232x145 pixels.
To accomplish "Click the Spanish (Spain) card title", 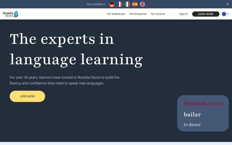I will 204,103.
